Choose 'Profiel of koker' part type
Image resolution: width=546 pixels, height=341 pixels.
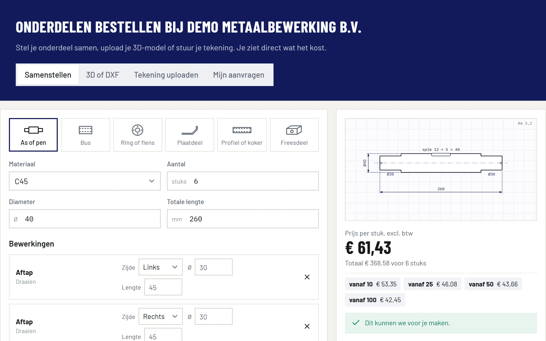pos(242,135)
